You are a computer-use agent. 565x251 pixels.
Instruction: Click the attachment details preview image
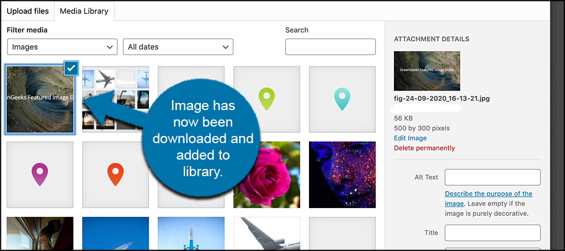click(427, 71)
